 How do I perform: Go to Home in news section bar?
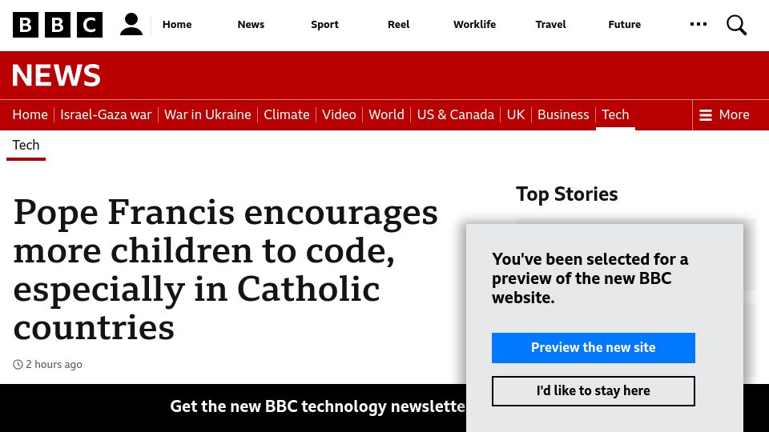30,114
